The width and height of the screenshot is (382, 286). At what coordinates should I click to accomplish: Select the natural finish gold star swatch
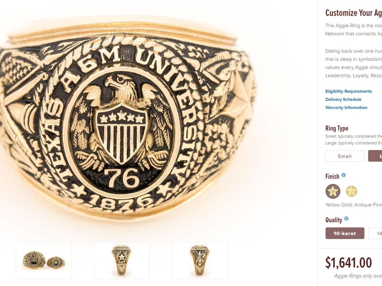tap(351, 191)
